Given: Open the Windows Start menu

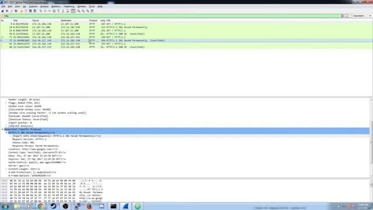Looking at the screenshot, I should (x=5, y=206).
